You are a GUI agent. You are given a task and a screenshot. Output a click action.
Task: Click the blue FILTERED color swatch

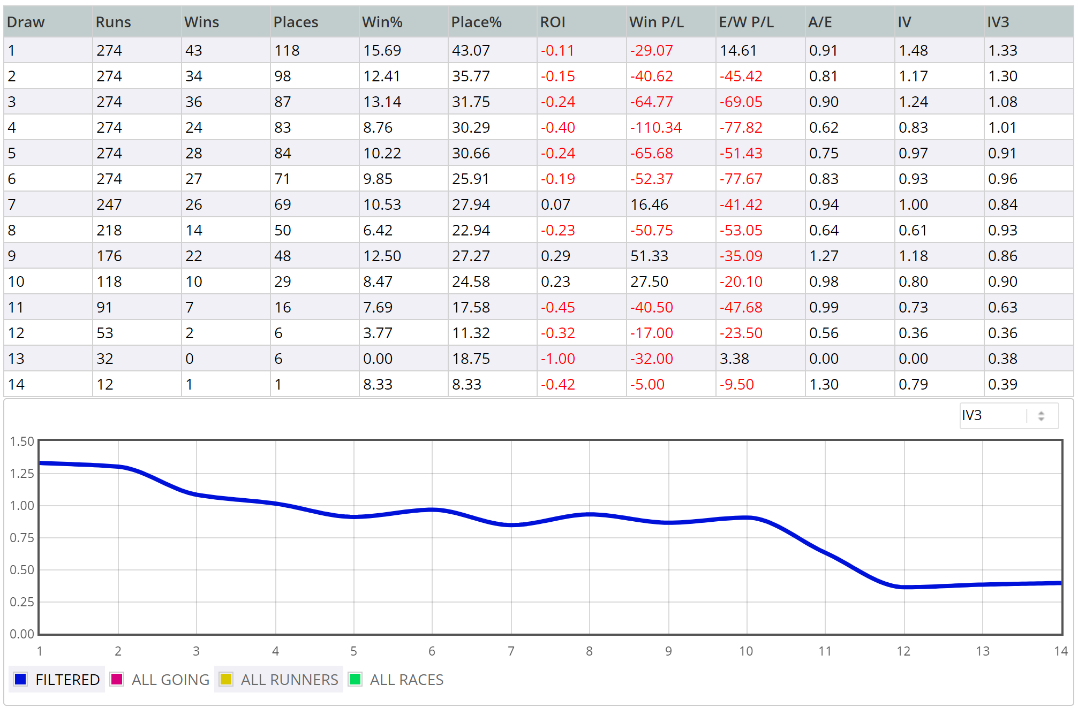tap(21, 679)
